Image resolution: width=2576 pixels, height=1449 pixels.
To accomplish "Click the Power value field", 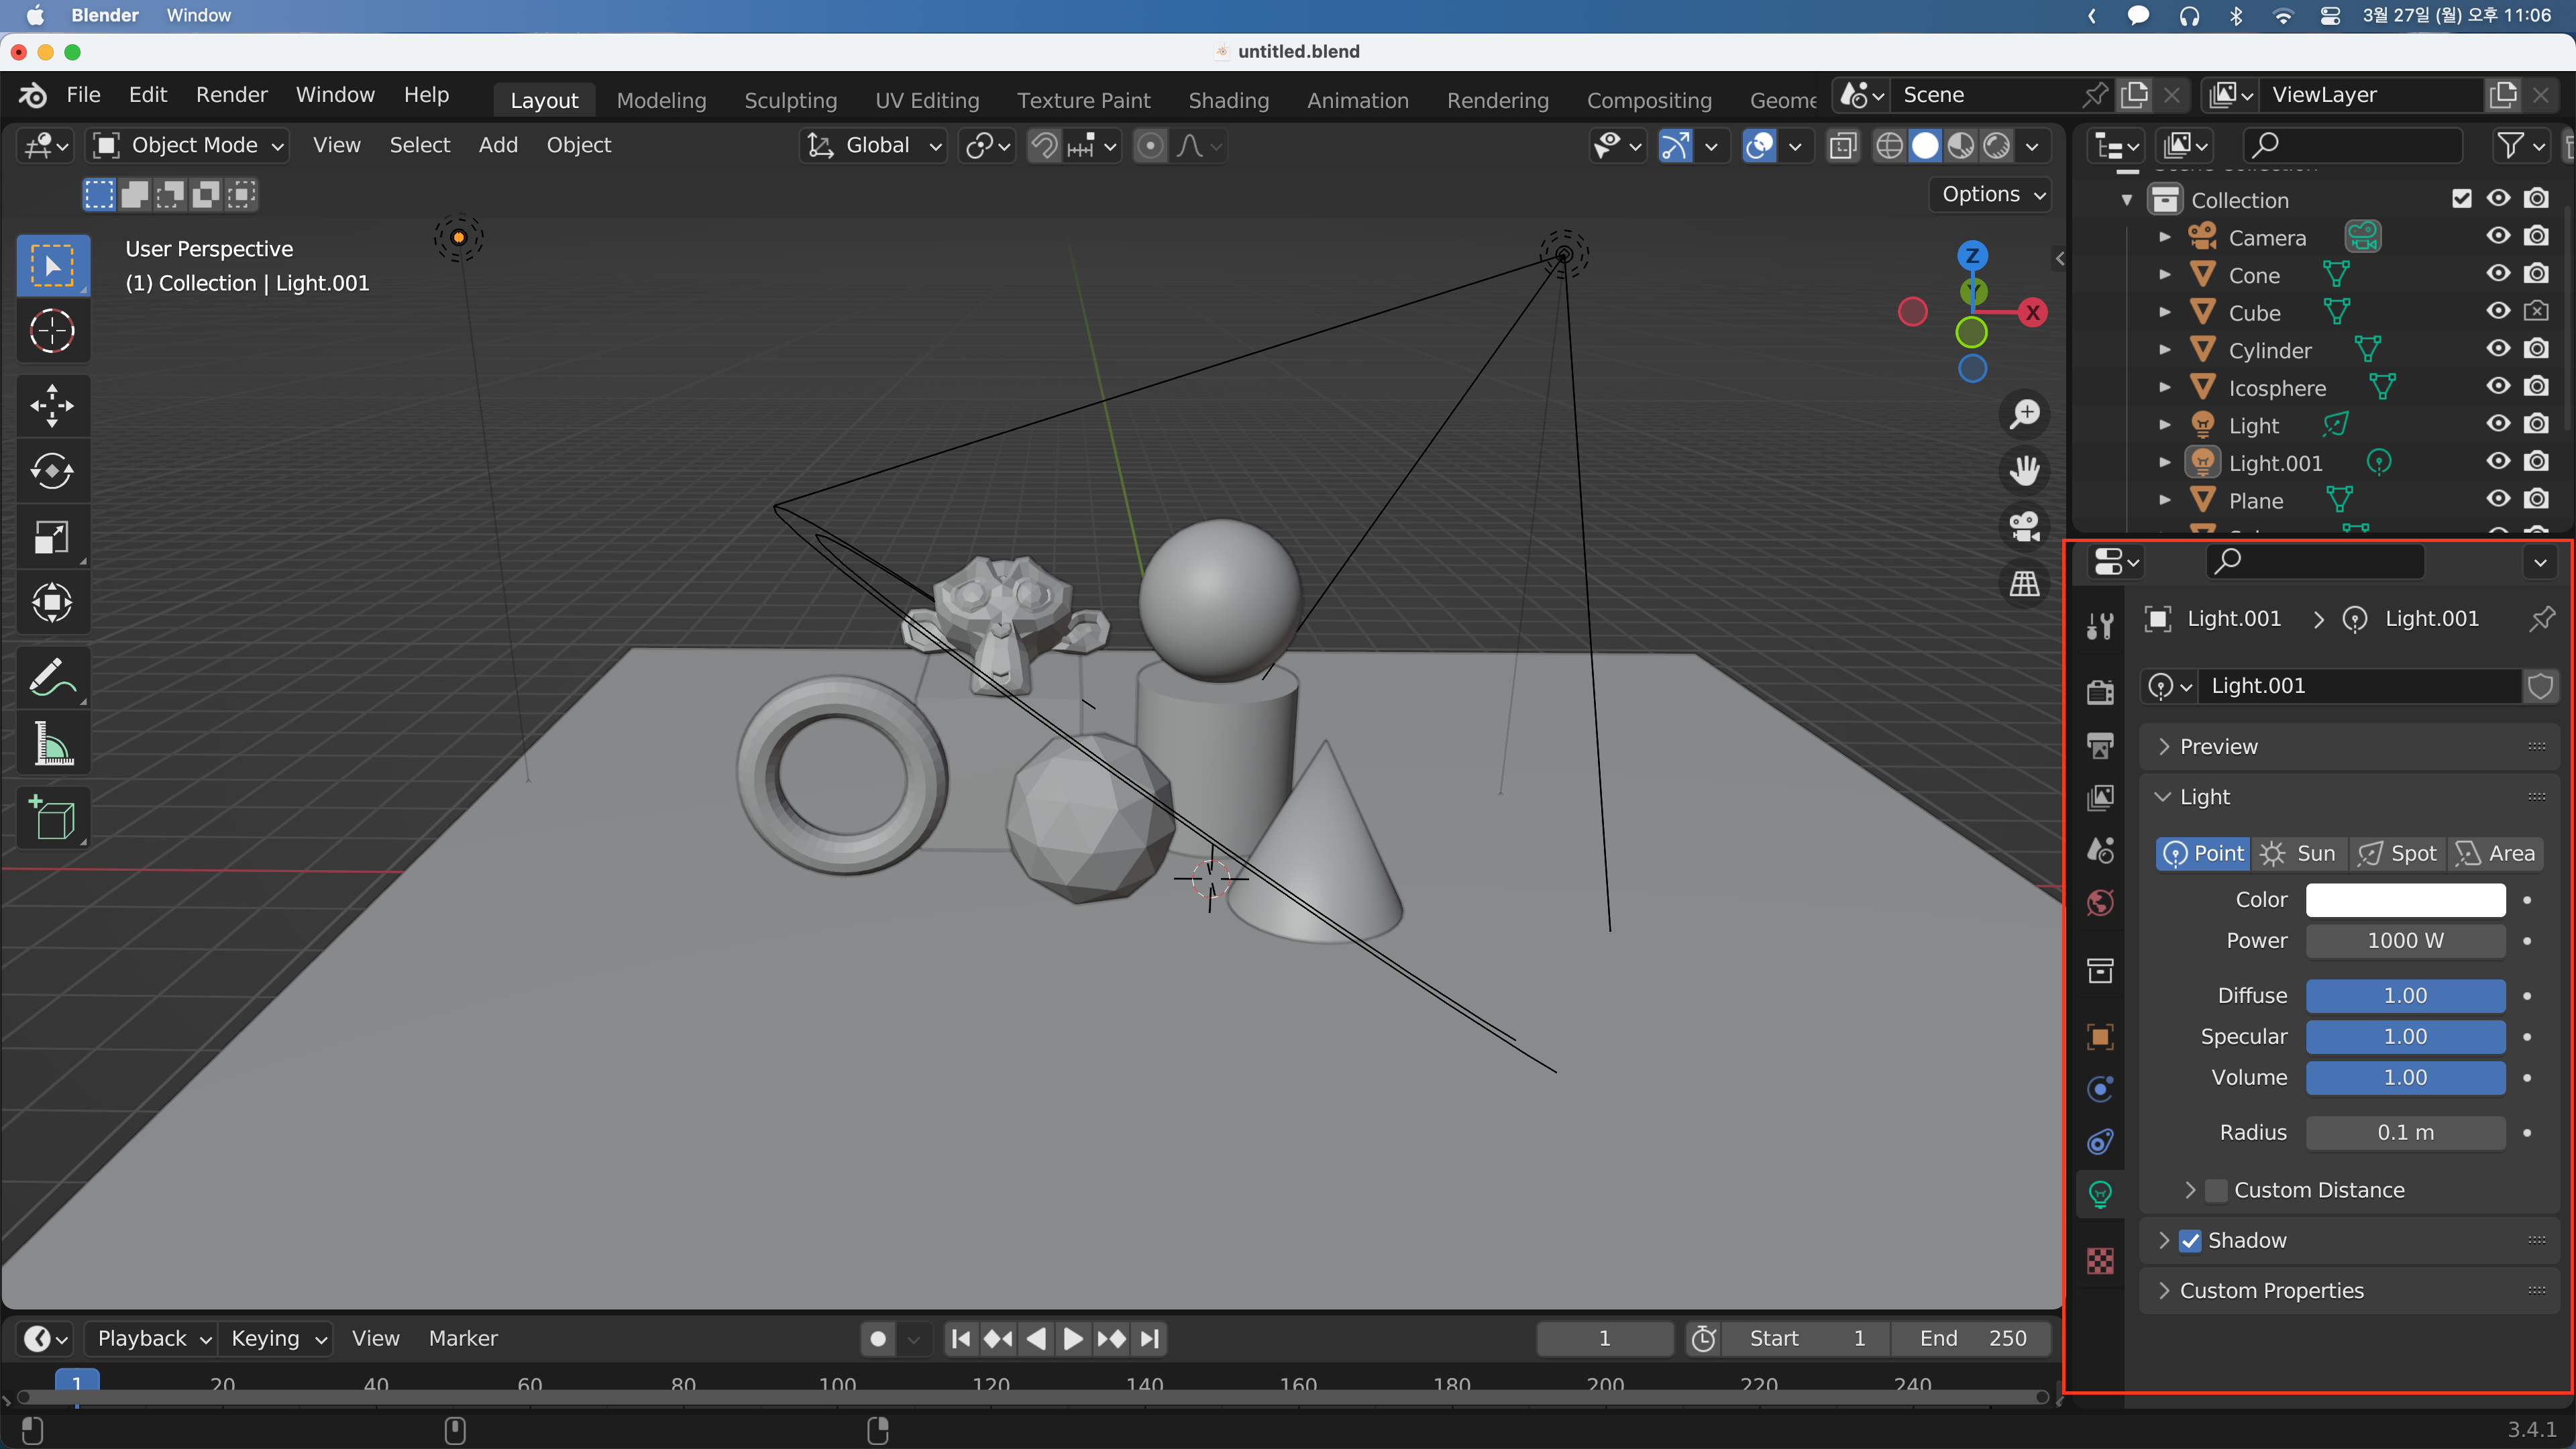I will click(x=2405, y=941).
